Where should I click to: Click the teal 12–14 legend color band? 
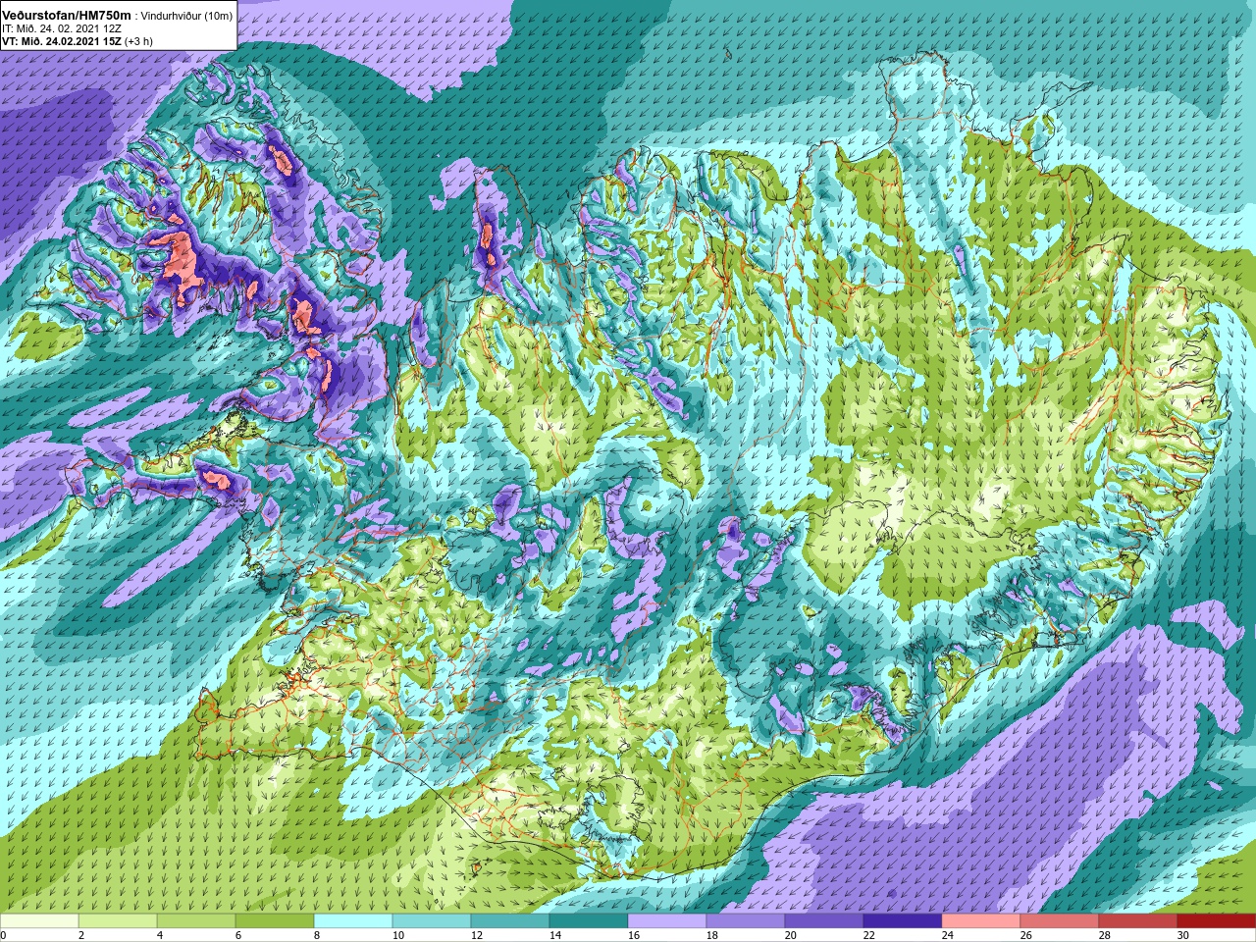tap(510, 921)
